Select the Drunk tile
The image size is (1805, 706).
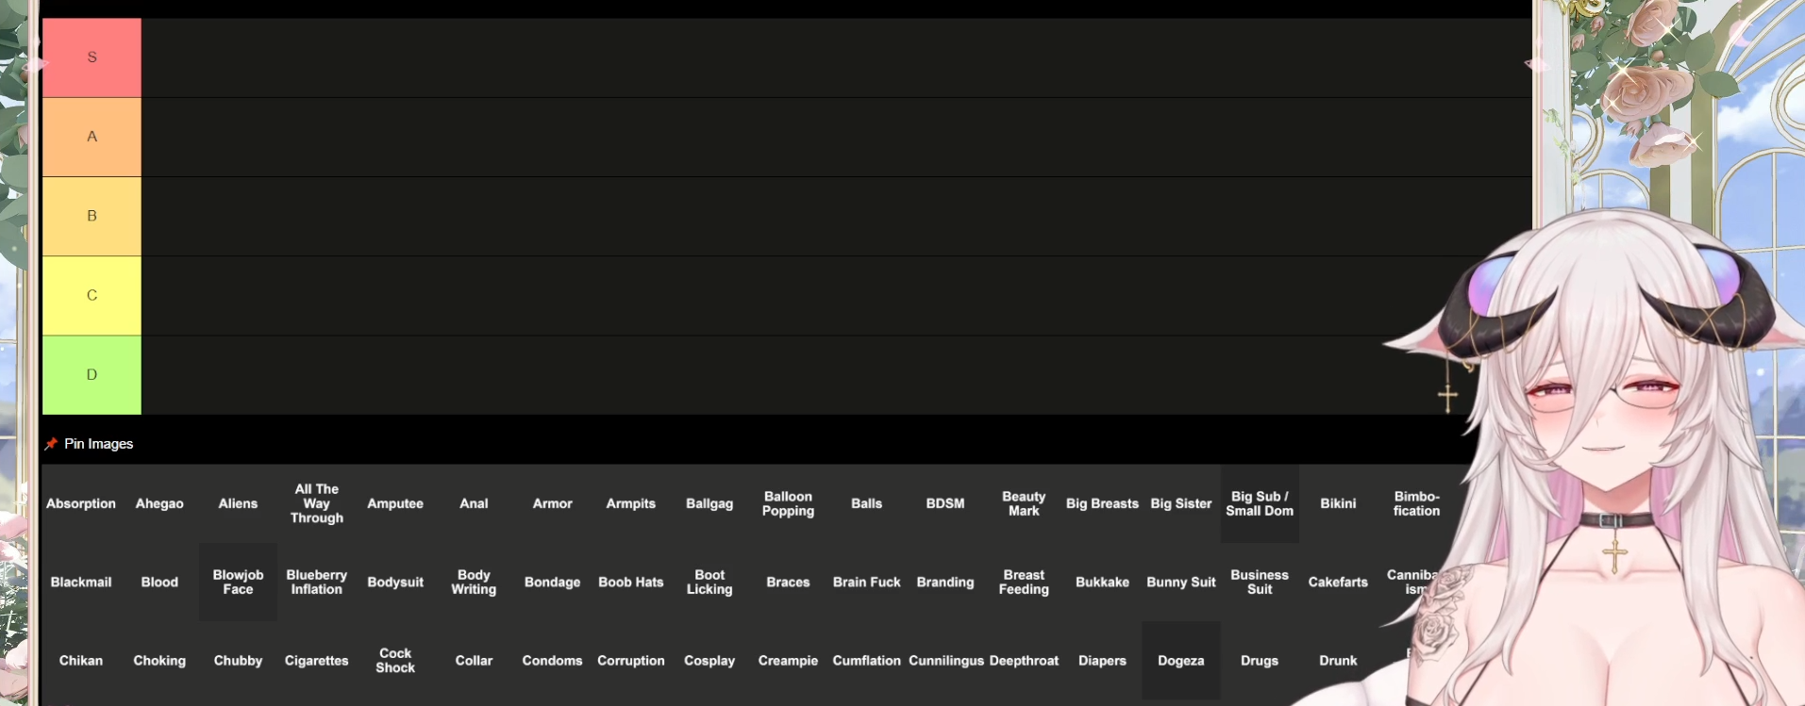click(1338, 660)
